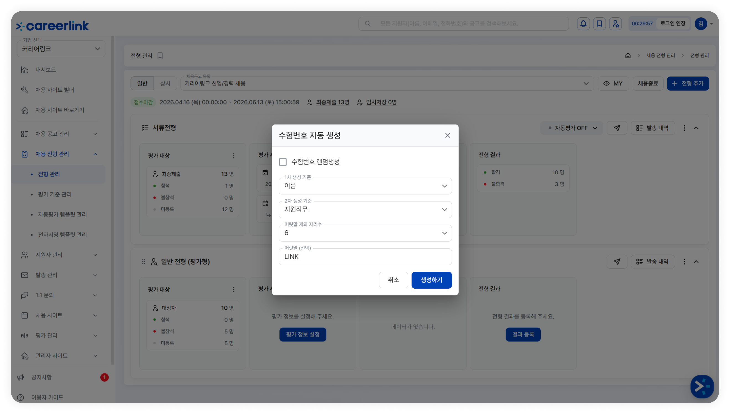
Task: Open the 임시저장 0명 link
Action: (381, 102)
